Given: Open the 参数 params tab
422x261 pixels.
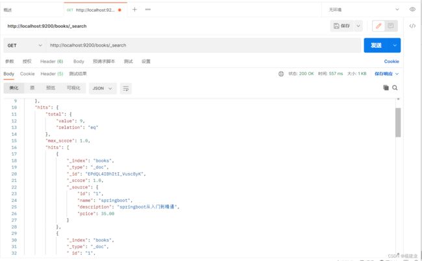Looking at the screenshot, I should (x=10, y=62).
